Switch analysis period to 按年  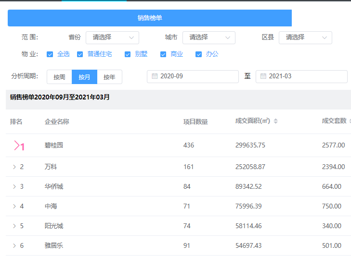coord(109,77)
